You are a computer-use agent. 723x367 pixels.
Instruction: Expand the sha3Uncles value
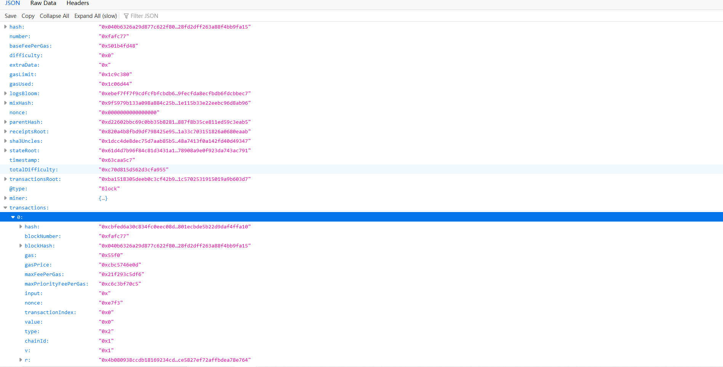pos(5,141)
